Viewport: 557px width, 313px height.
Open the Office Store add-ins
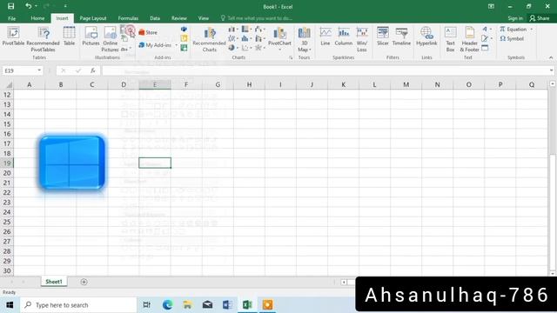pyautogui.click(x=148, y=32)
